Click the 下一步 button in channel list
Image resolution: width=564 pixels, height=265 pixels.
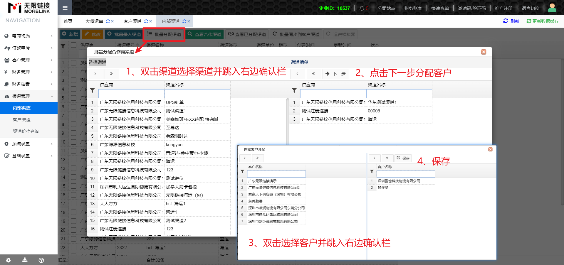pyautogui.click(x=335, y=74)
